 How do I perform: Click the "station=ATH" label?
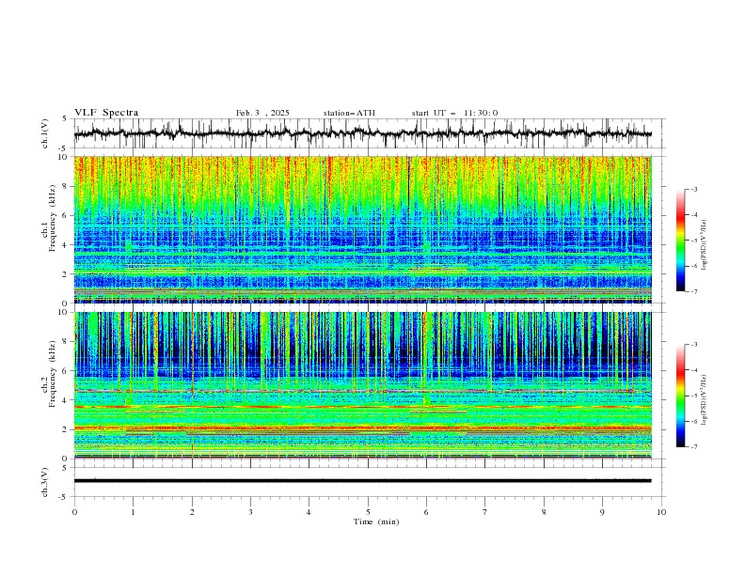click(x=349, y=113)
